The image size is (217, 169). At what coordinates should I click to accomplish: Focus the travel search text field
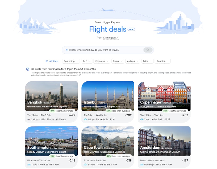tap(105, 50)
